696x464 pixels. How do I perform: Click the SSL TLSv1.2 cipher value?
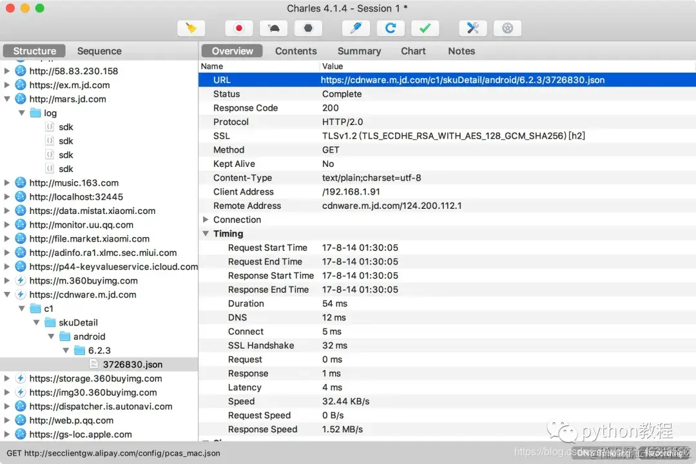(x=453, y=136)
